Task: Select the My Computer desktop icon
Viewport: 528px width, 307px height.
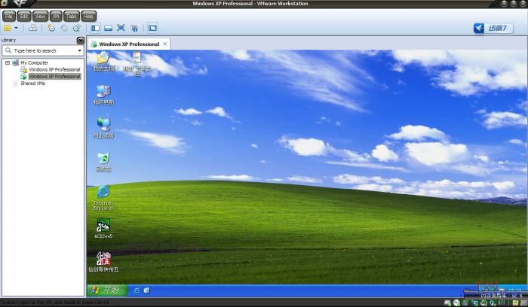Action: 103,95
